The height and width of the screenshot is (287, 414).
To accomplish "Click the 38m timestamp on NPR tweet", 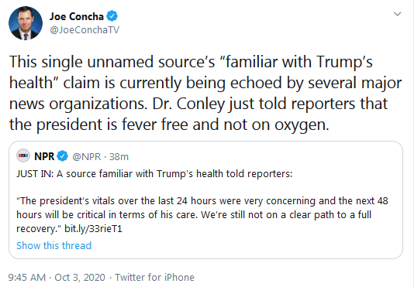I will click(119, 157).
